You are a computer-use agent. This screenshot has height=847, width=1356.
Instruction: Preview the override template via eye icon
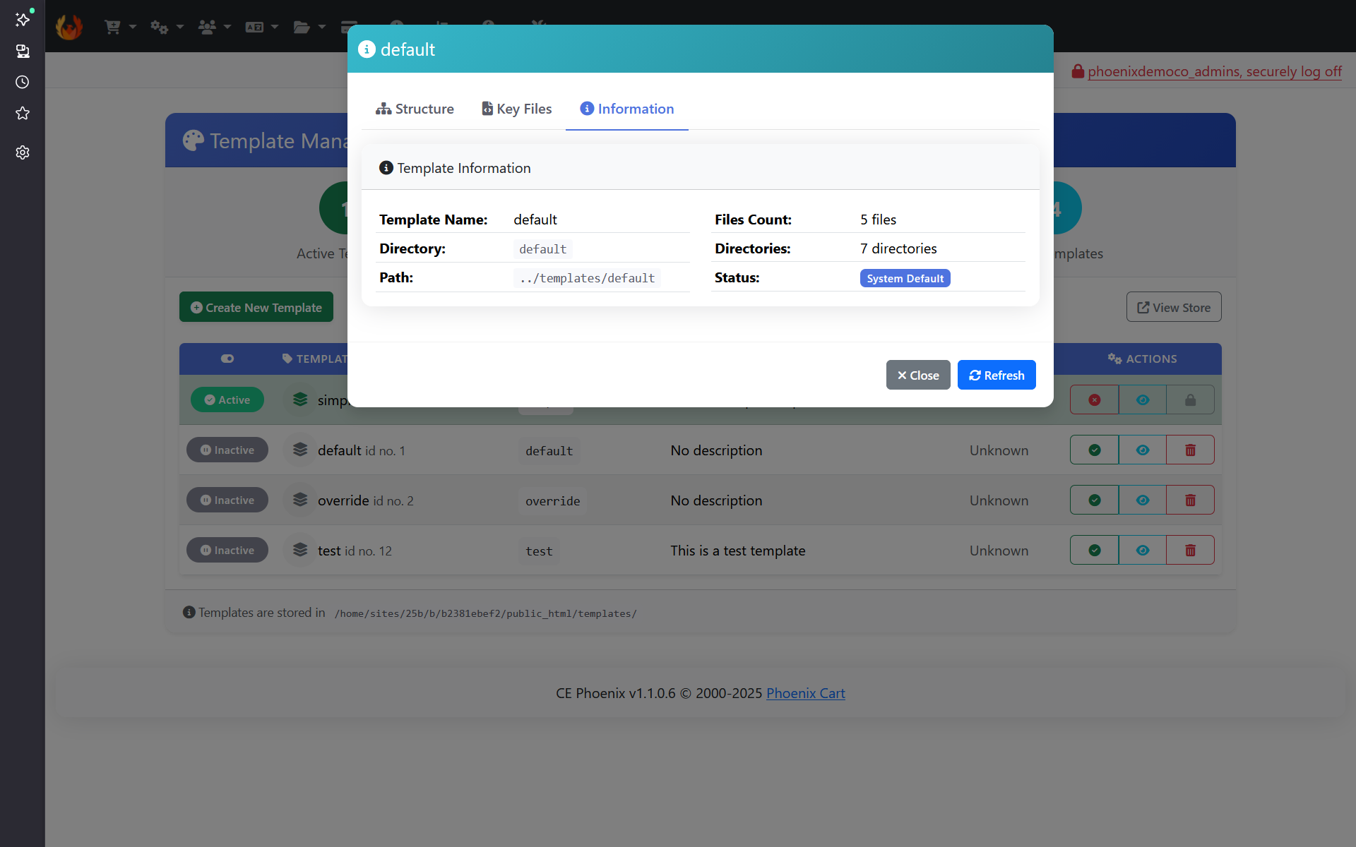click(1143, 500)
